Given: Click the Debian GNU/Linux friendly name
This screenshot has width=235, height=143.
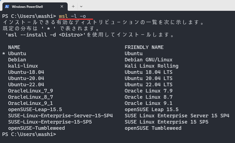Looking at the screenshot, I should click(149, 60).
